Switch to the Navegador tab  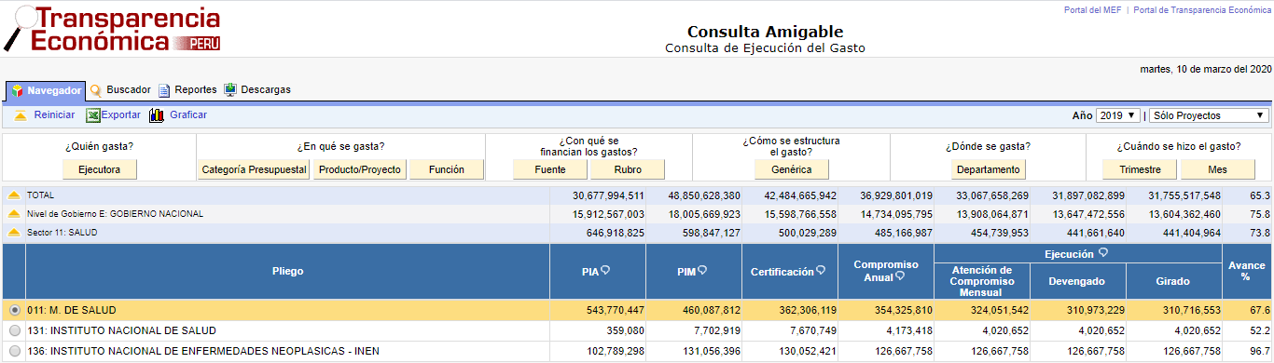46,90
